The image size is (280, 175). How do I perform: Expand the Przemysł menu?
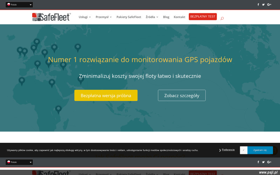tap(104, 17)
